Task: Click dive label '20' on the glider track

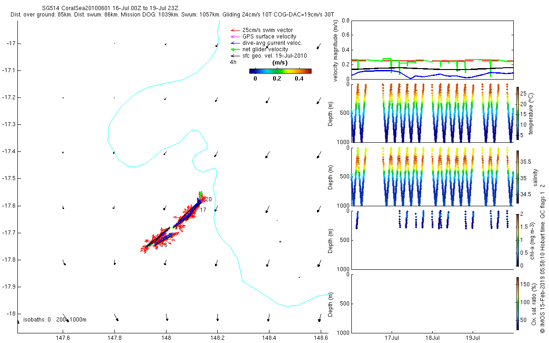Action: point(208,199)
